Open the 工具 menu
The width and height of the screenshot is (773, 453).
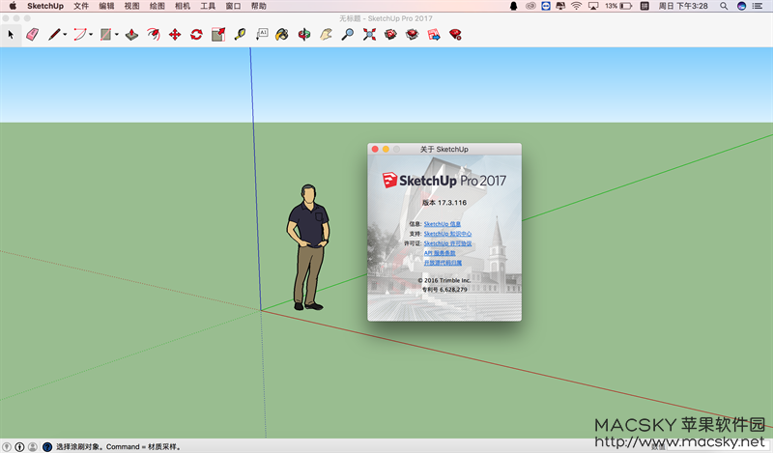(x=208, y=6)
